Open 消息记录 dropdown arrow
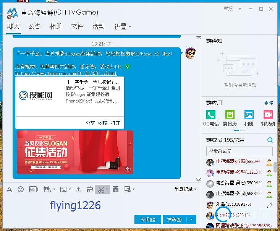280x231 pixels. 196,189
